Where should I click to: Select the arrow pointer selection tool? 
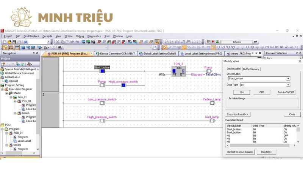coord(164,48)
